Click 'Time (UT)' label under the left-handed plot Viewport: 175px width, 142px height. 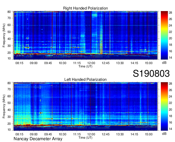85,138
